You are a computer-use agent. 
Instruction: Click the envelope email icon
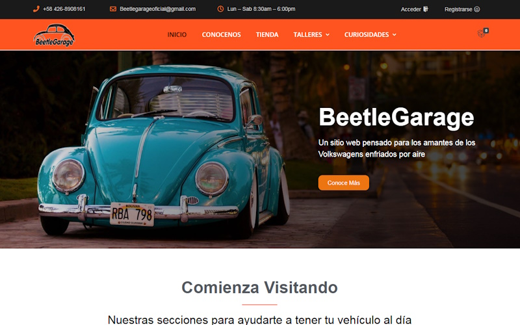[x=113, y=9]
